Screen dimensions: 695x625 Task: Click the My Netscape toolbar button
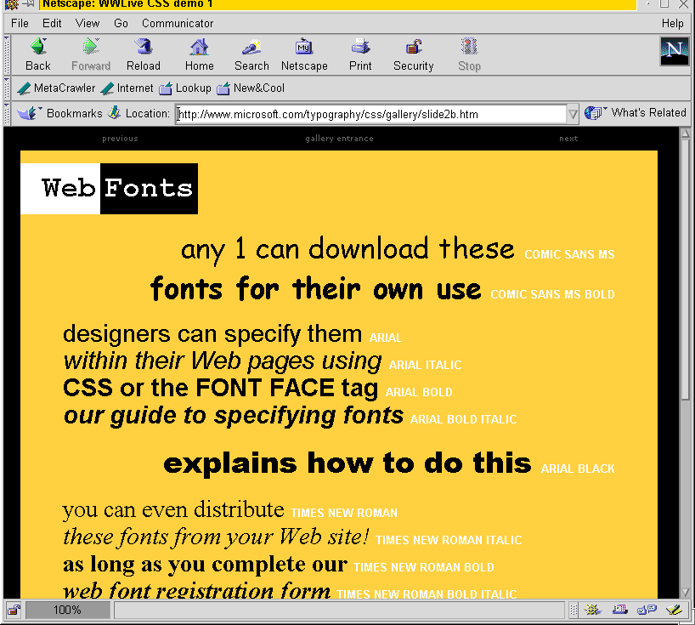pyautogui.click(x=304, y=54)
